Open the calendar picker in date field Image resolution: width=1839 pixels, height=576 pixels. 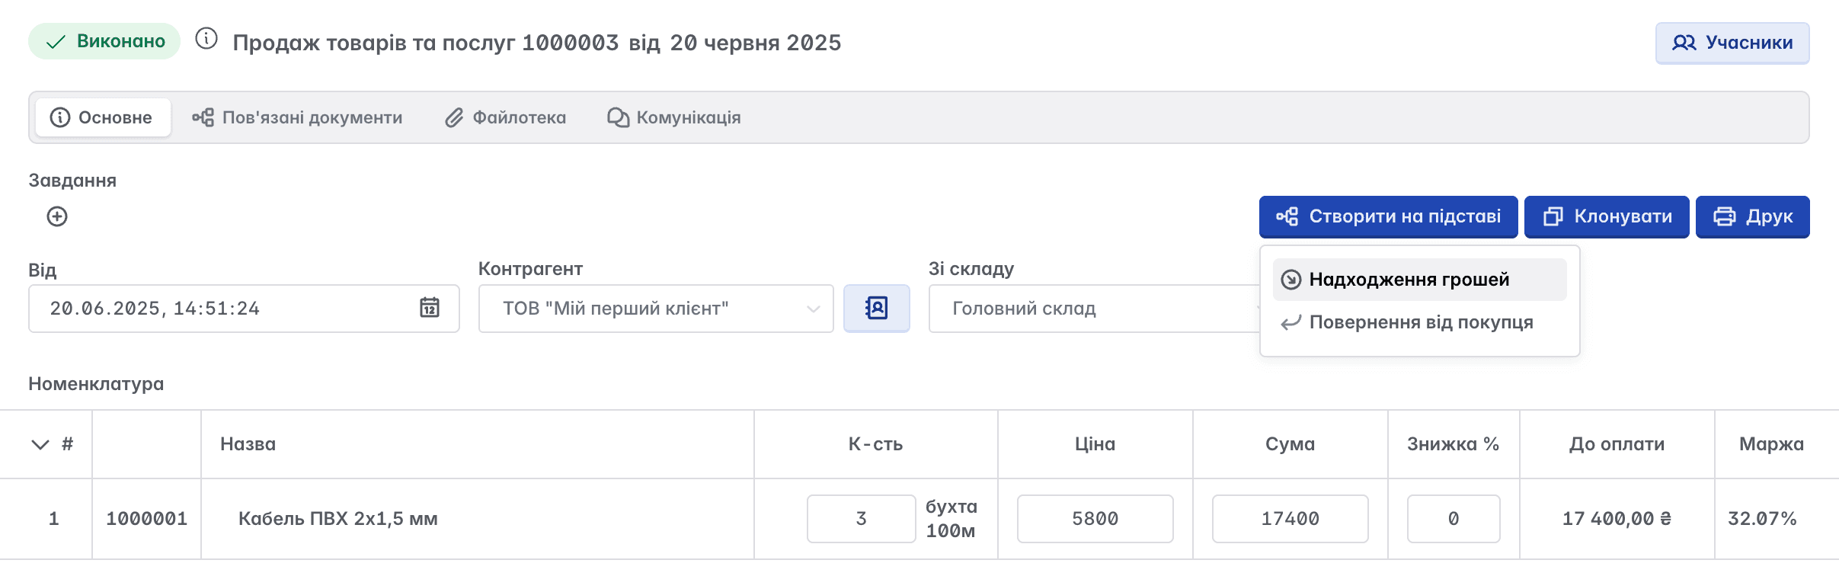click(x=430, y=308)
